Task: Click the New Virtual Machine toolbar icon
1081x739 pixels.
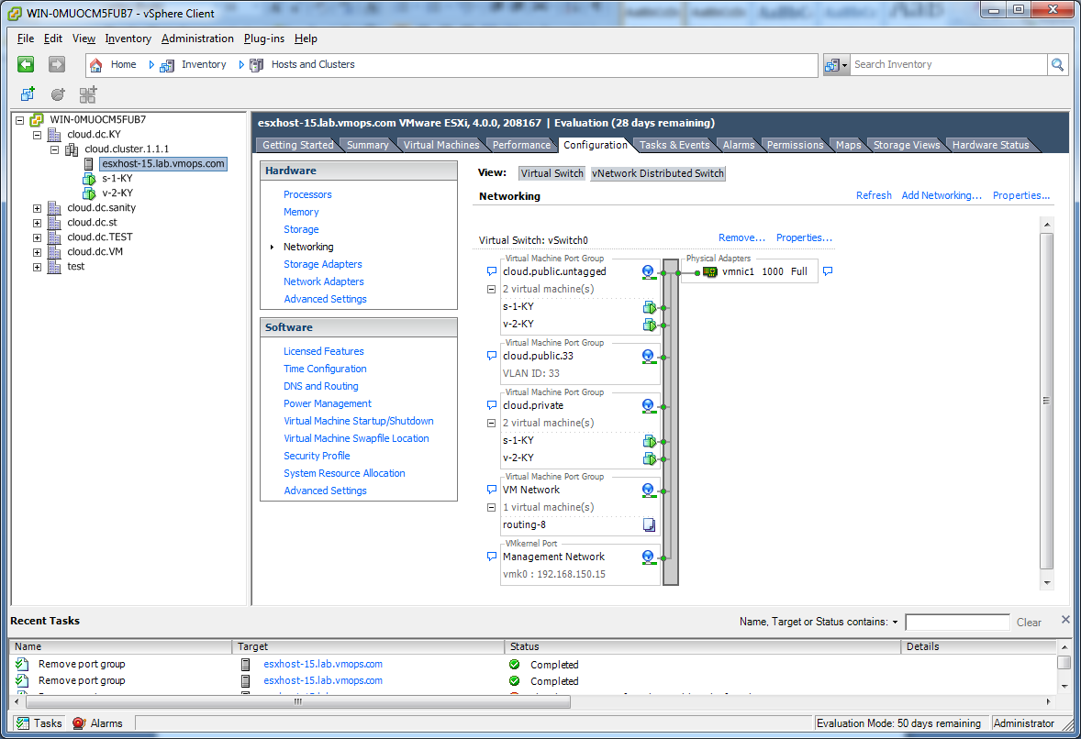Action: [x=27, y=94]
